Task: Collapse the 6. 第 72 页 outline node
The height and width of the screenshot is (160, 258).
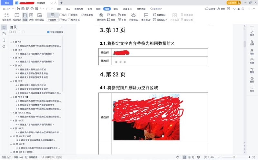Action: pyautogui.click(x=11, y=97)
